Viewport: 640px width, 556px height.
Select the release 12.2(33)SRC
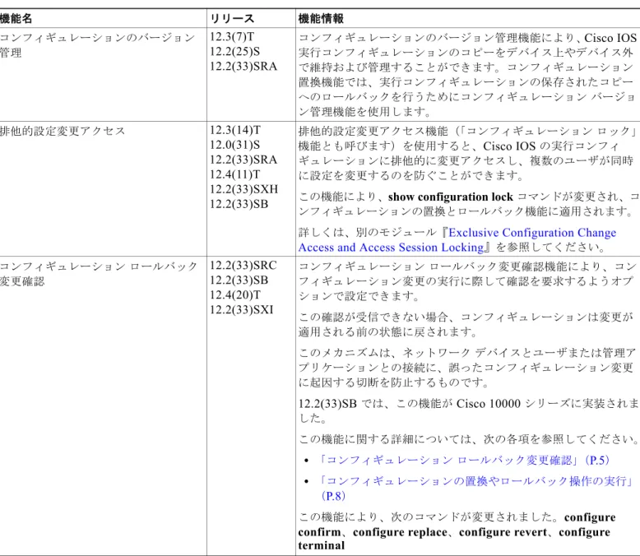(x=243, y=266)
